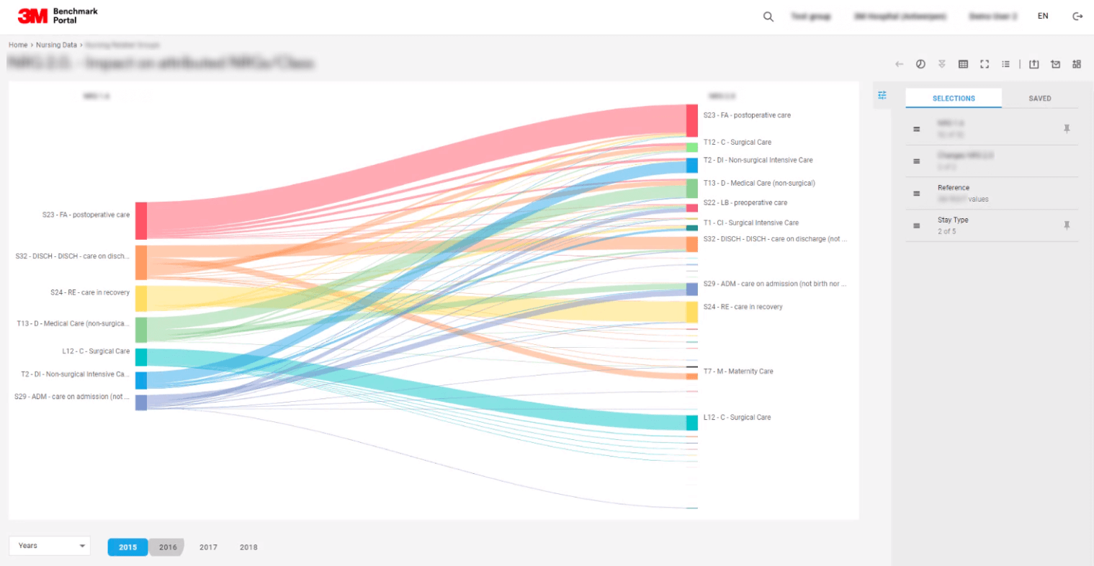Open the filters sliders icon beside Selections
The image size is (1094, 566).
coord(882,94)
